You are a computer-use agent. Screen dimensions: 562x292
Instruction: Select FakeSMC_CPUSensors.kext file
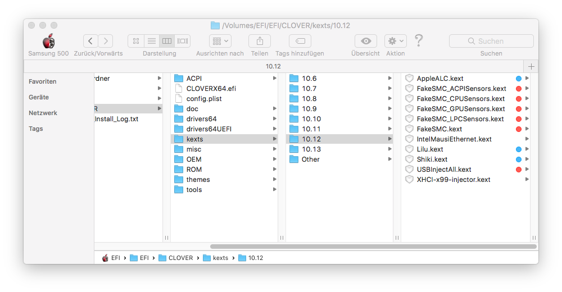click(x=465, y=98)
